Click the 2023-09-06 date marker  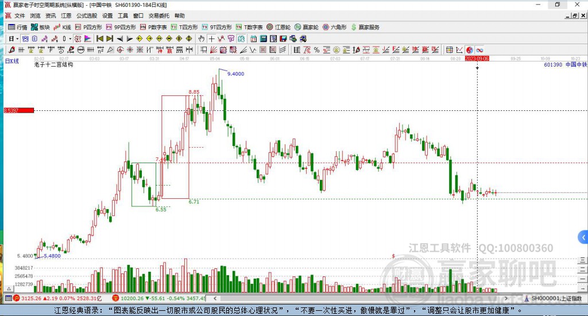pyautogui.click(x=477, y=59)
